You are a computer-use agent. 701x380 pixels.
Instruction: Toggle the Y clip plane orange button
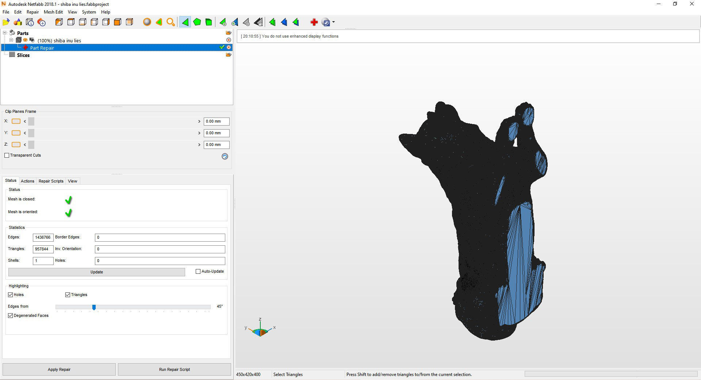(x=16, y=133)
